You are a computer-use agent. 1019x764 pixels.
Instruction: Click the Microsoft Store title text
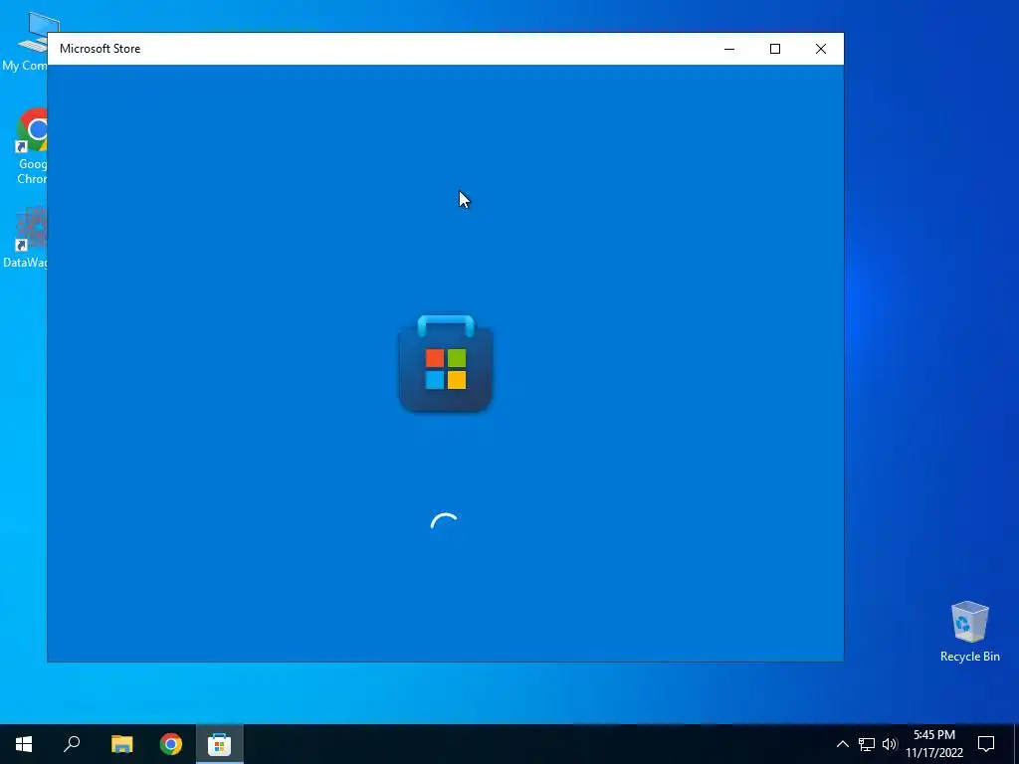(x=101, y=49)
